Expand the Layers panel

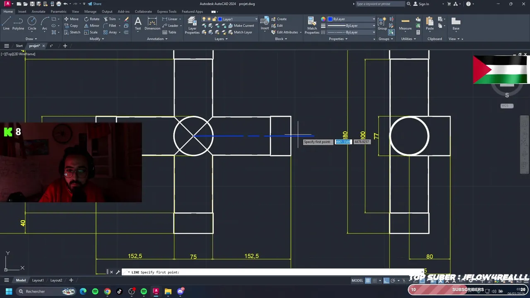point(221,39)
